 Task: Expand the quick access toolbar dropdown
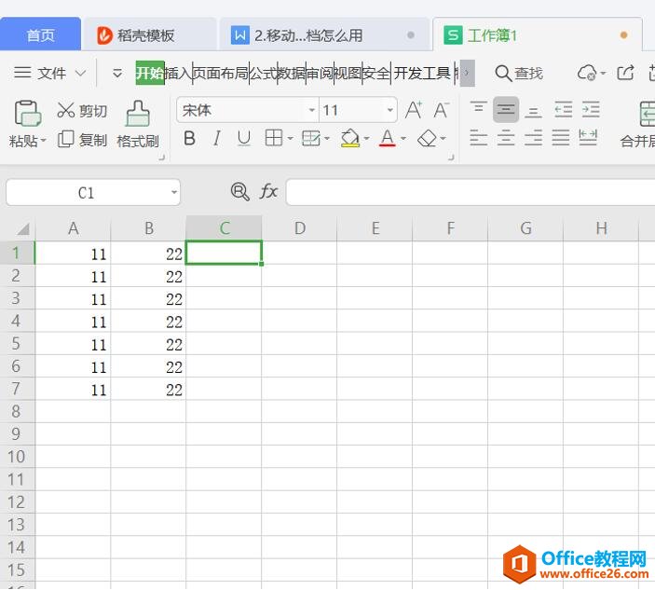pyautogui.click(x=117, y=74)
